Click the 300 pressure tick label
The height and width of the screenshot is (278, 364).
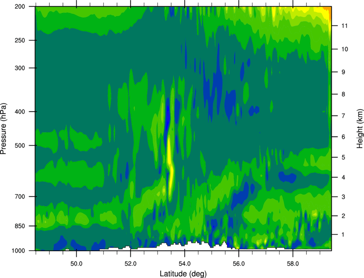20,68
